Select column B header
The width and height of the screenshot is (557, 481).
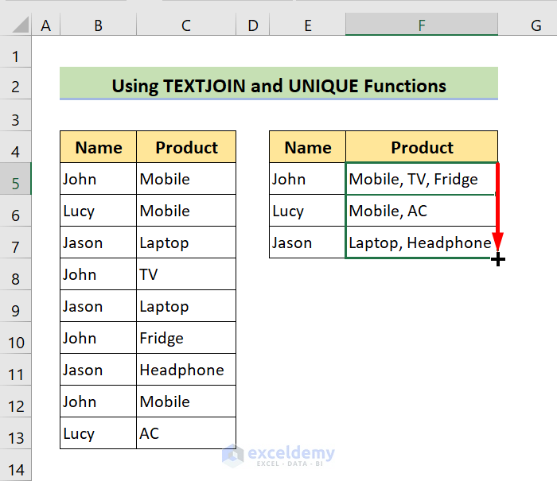point(98,25)
